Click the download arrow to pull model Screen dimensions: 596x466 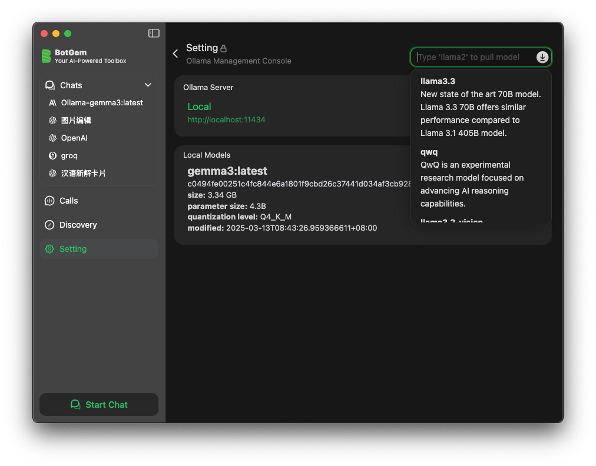[x=542, y=57]
